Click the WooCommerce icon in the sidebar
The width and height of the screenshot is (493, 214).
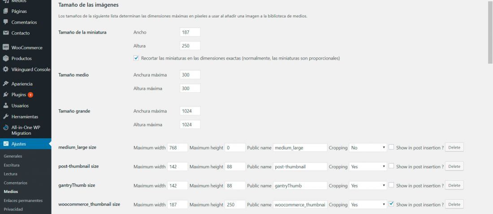[x=6, y=47]
